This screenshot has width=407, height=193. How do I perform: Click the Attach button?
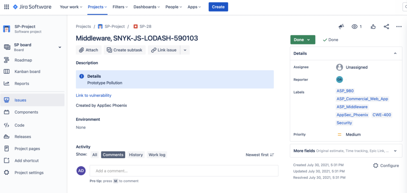(89, 50)
